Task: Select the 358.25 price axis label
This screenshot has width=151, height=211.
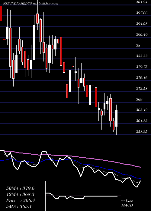Action: (142, 132)
